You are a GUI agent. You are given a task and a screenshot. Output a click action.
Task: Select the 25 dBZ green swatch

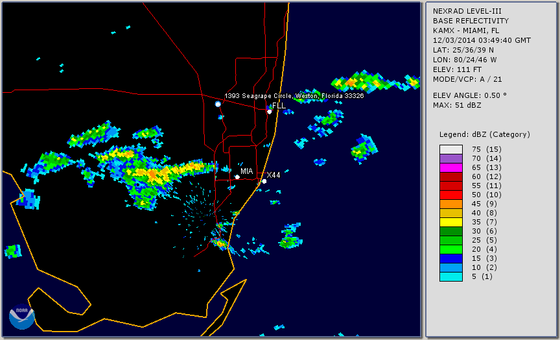[x=451, y=240]
